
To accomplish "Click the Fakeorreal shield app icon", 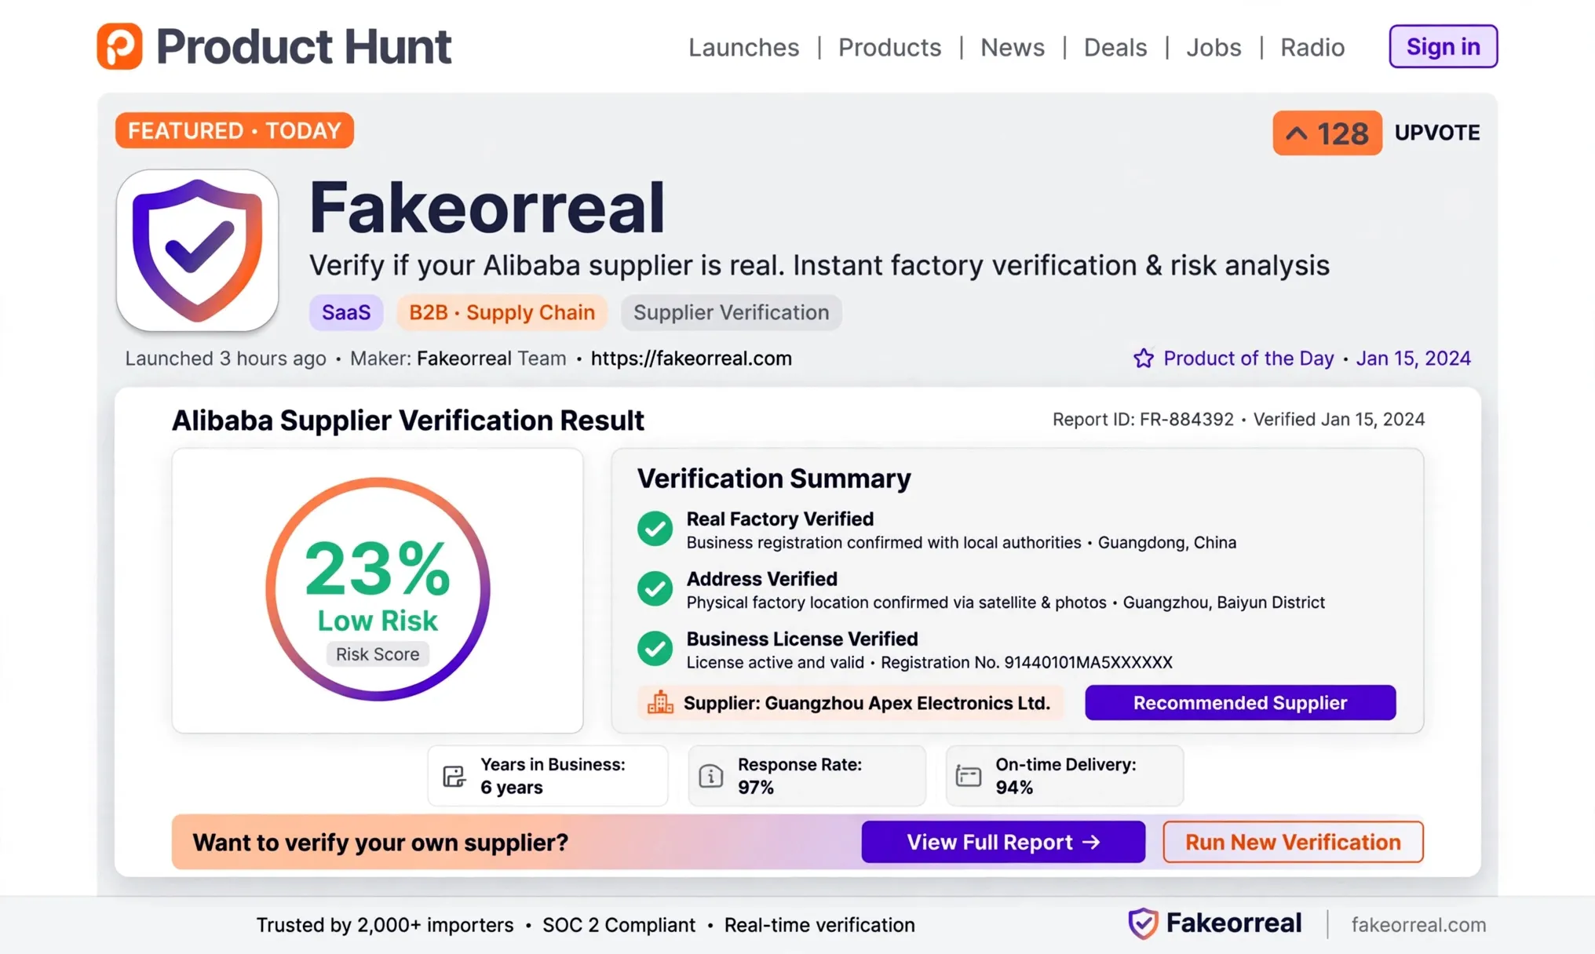I will pos(197,250).
